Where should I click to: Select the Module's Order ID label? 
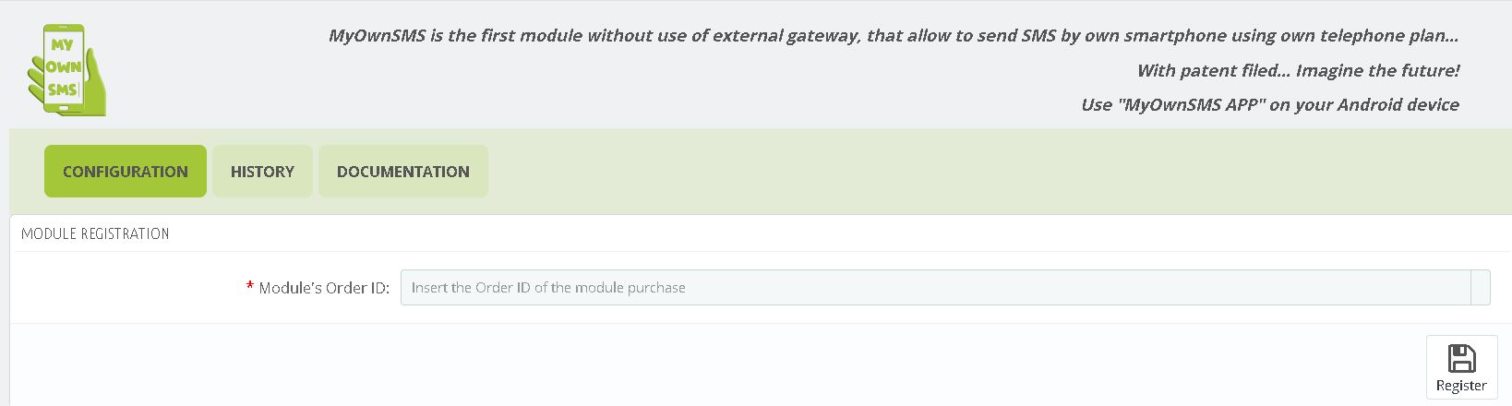click(324, 288)
